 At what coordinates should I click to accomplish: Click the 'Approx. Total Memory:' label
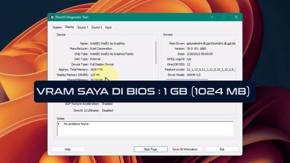coord(73,70)
